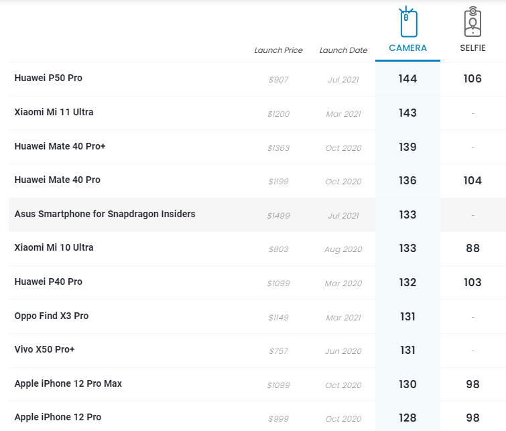Open the Oppo Find X3 Pro link
Screen dimensions: 506x431
click(51, 316)
